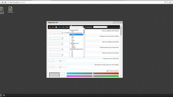Open the font-style dropdown

point(56,44)
